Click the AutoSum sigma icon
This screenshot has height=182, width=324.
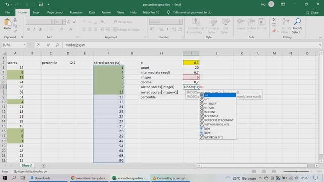click(x=274, y=20)
